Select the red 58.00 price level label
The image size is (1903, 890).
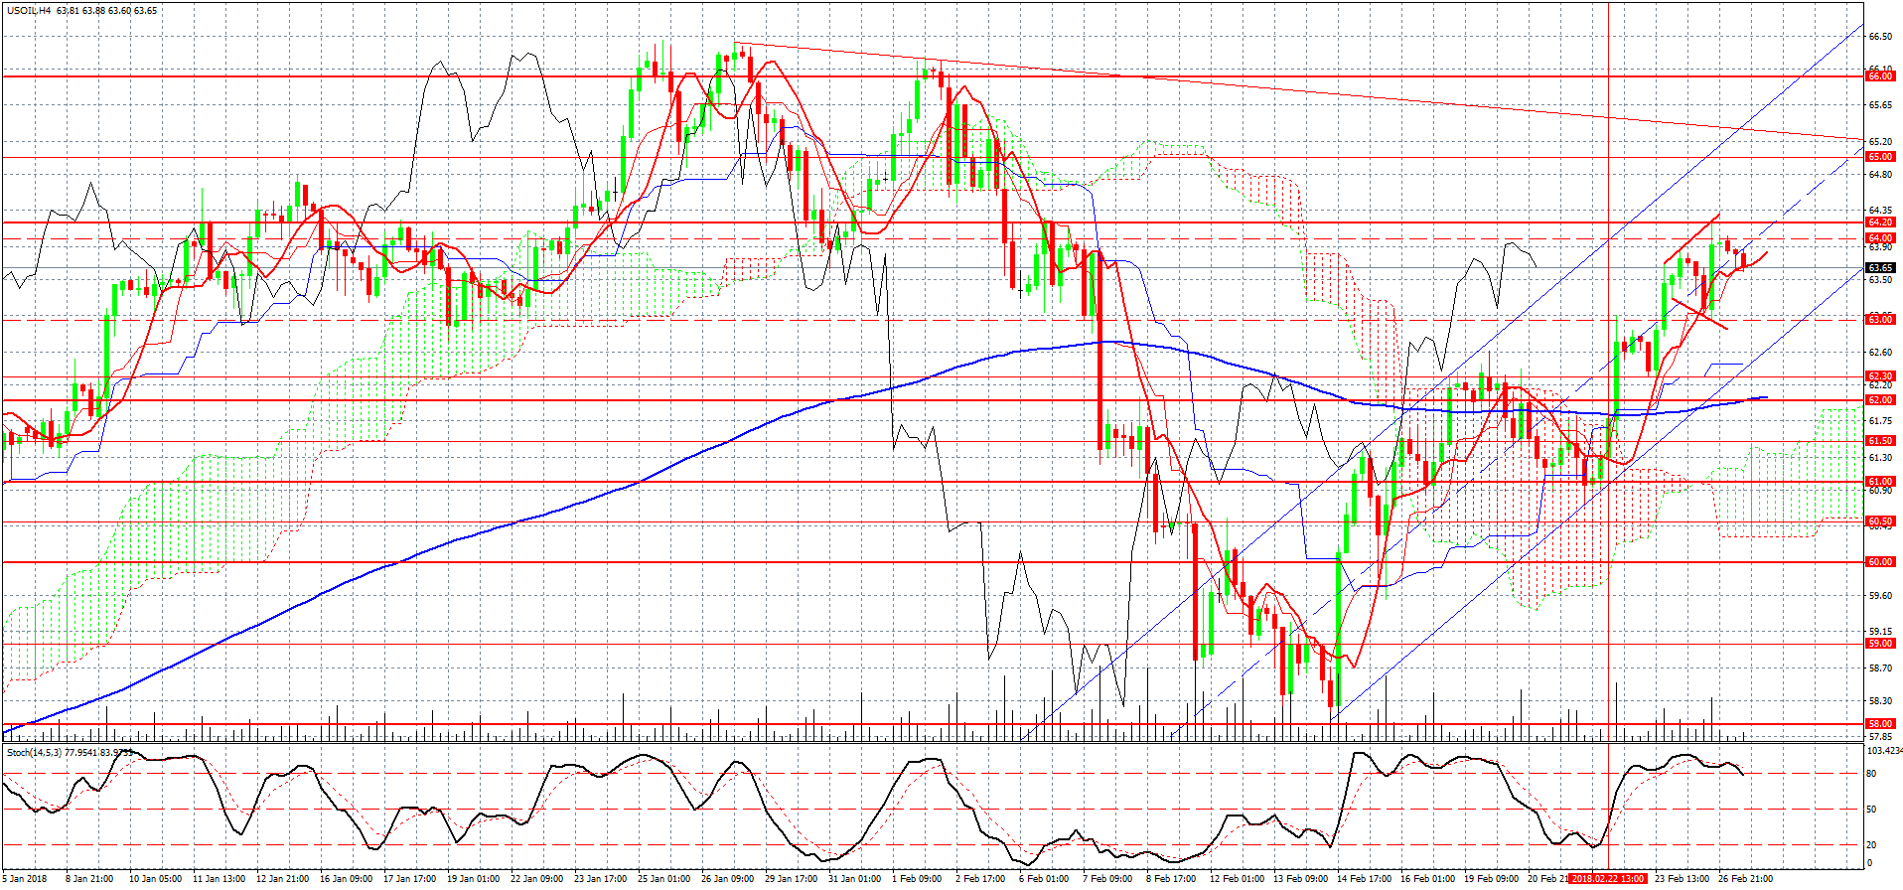click(x=1880, y=724)
